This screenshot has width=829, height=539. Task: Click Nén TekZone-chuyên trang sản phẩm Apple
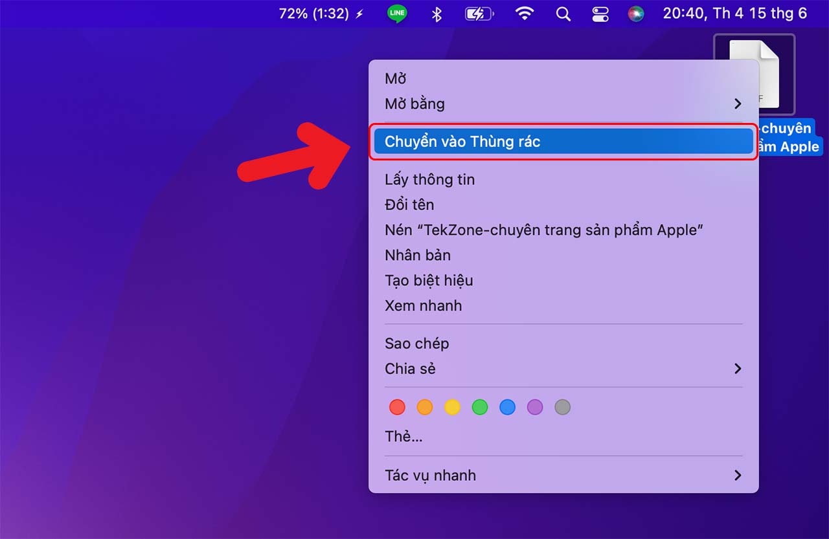[563, 230]
